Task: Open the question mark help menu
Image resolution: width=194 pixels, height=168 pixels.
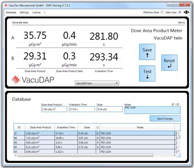Action: tap(45, 12)
